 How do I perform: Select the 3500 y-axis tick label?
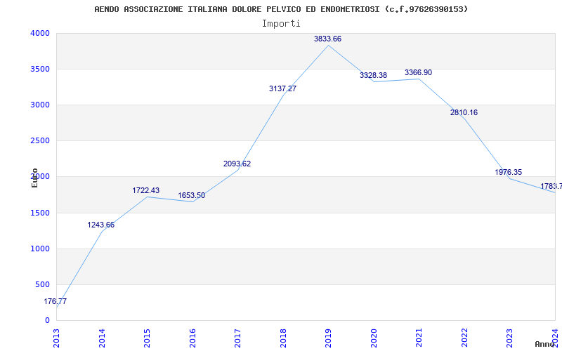coord(40,69)
